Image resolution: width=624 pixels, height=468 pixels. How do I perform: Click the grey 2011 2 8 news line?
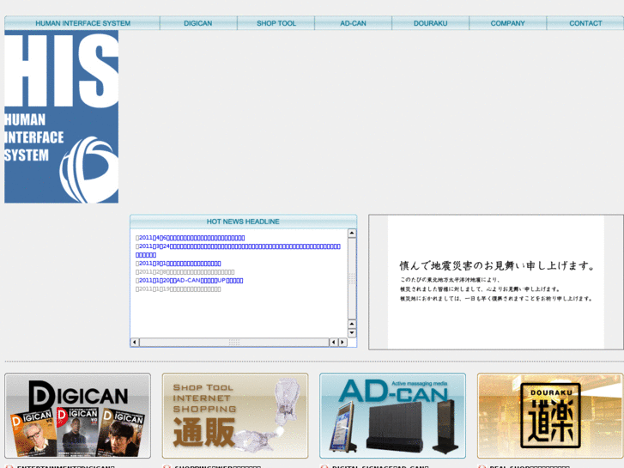(x=185, y=272)
